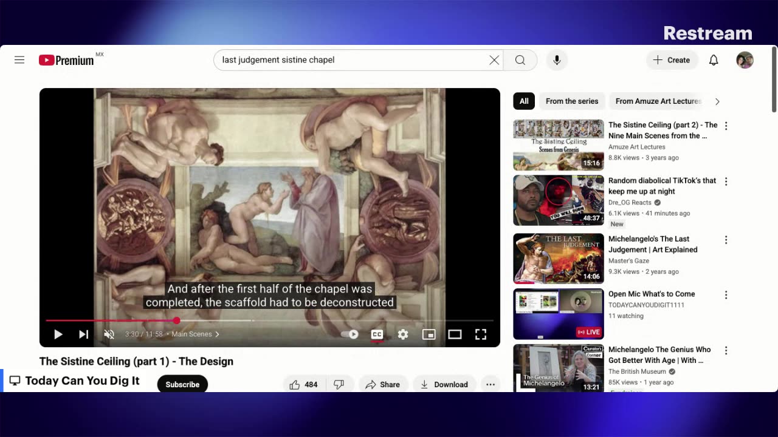
Task: Open the account avatar menu
Action: 745,60
